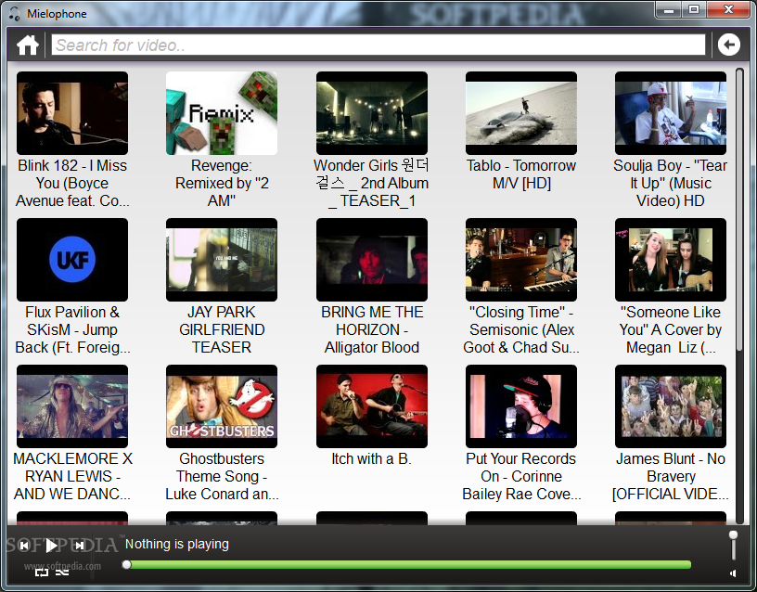The width and height of the screenshot is (757, 592).
Task: Click title 'Itch with a B.'
Action: [x=372, y=458]
